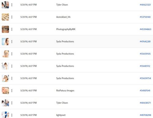
Task: Open the three-dot menu for RioPatuca Images row
Action: pos(12,90)
